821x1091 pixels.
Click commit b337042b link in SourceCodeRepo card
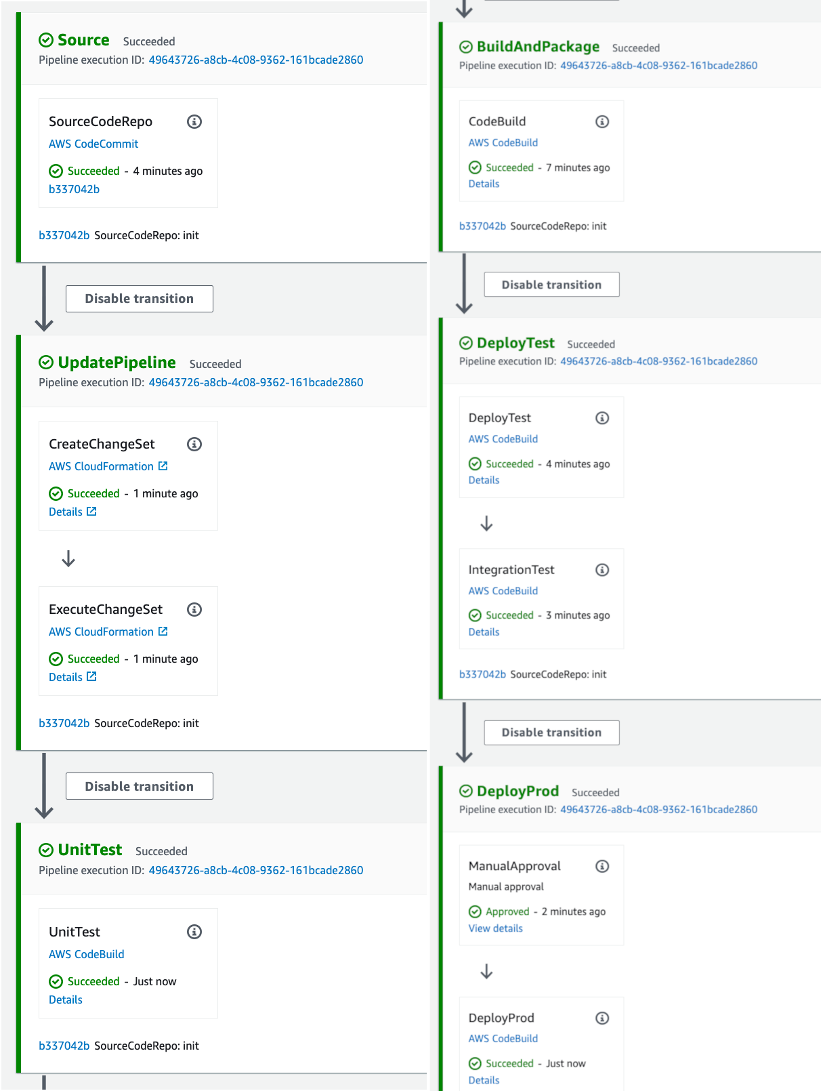74,189
